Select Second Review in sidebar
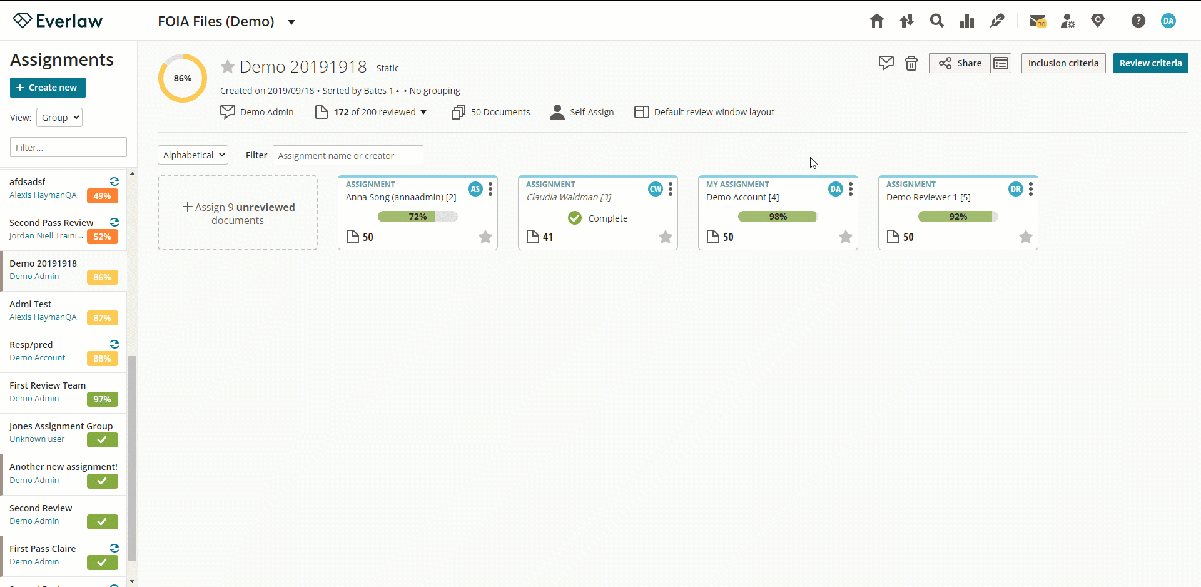 click(63, 515)
